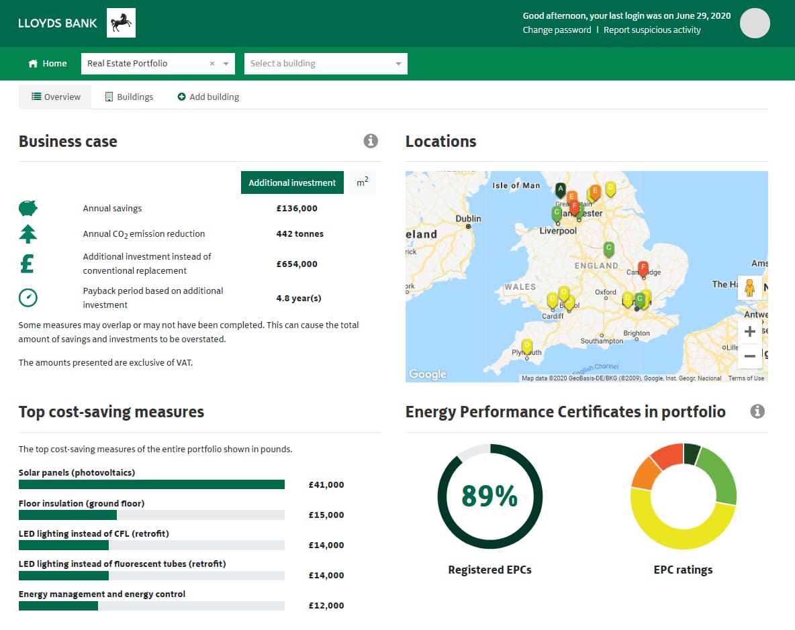
Task: Click the piggy bank annual savings icon
Action: point(28,207)
